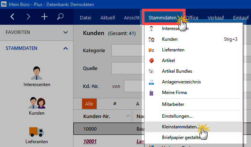Select Briefpapier gestalten menu entry
Viewport: 251px width, 147px height.
(x=194, y=137)
